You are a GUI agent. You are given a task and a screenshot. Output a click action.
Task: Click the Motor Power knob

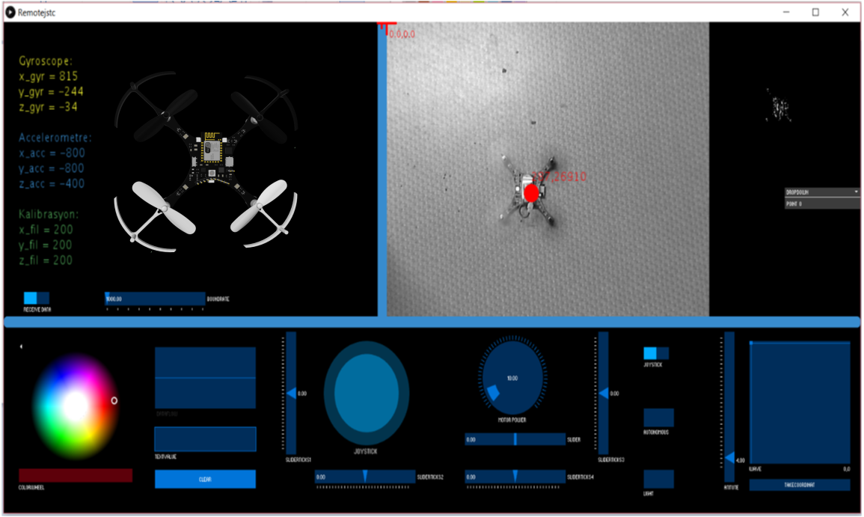(x=512, y=378)
